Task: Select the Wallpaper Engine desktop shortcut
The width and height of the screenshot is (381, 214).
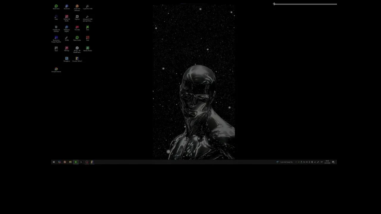Action: click(x=67, y=29)
